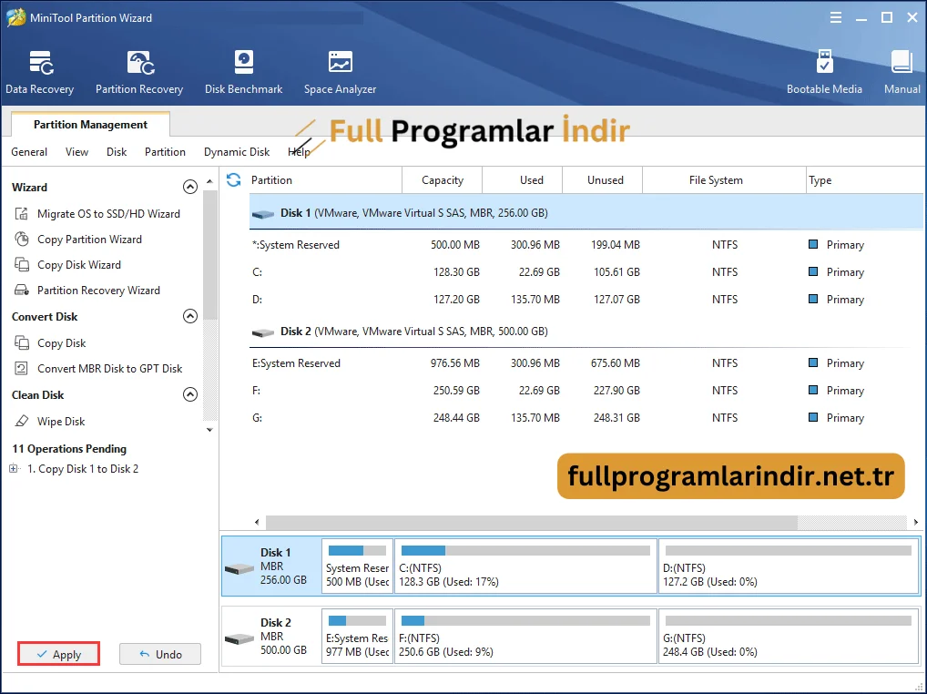Select the G: partition row in the list
The image size is (927, 694).
tap(586, 417)
